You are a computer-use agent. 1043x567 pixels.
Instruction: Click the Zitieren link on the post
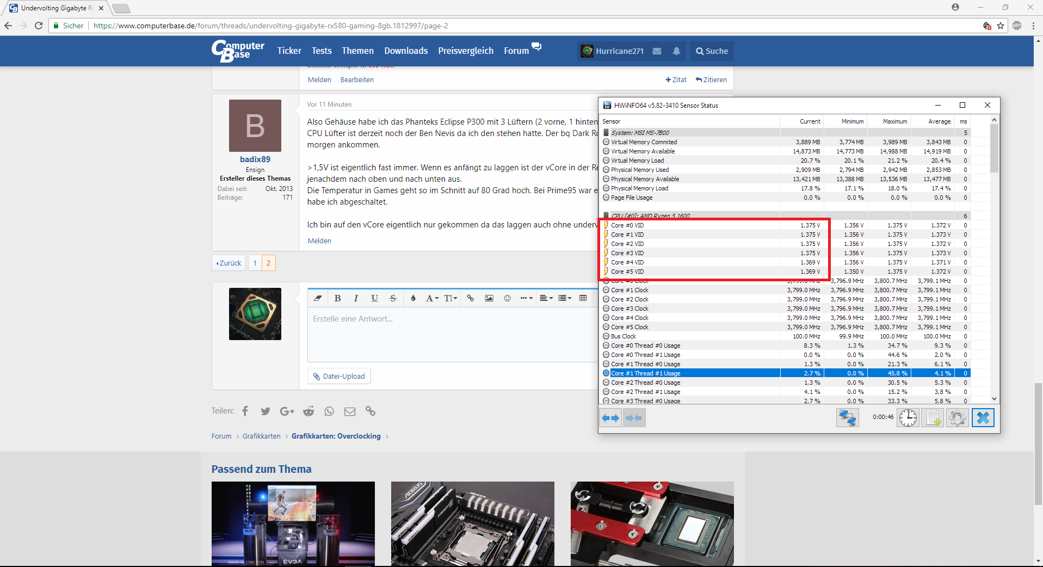point(711,79)
